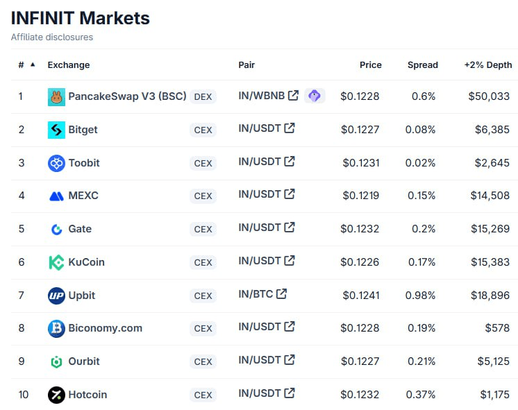Click the PancakeSwap V3 exchange logo

(56, 97)
